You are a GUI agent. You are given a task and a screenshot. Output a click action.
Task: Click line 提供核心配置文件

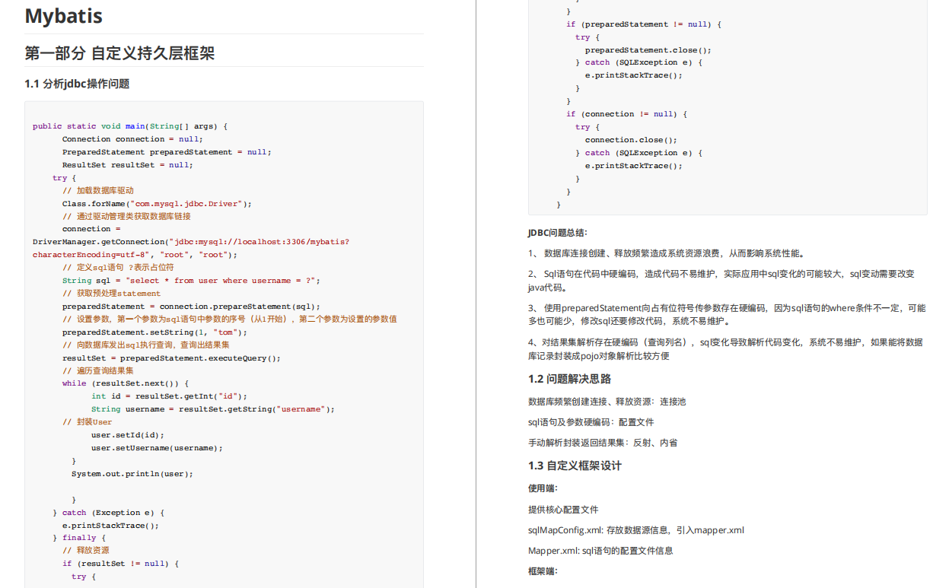point(563,510)
